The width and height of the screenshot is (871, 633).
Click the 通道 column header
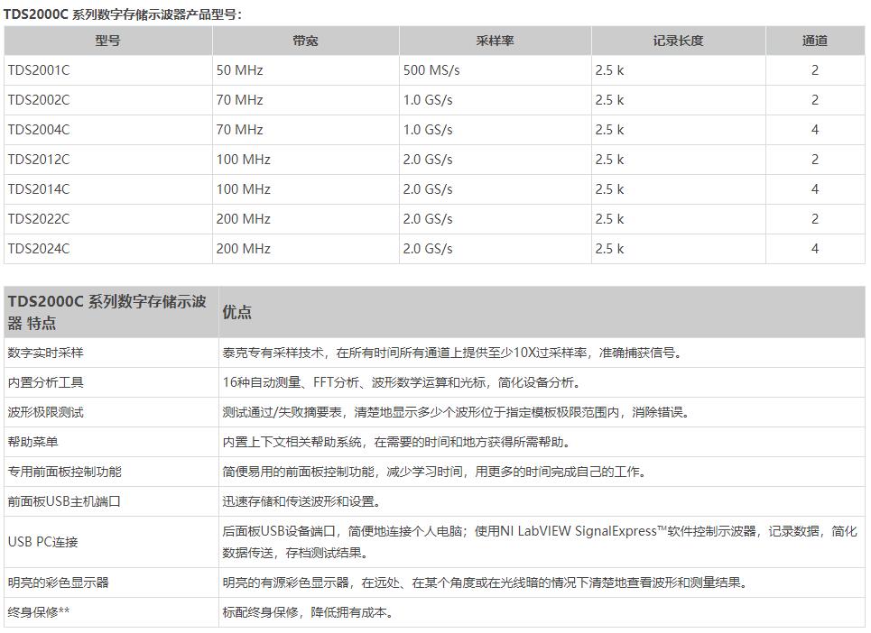point(814,41)
